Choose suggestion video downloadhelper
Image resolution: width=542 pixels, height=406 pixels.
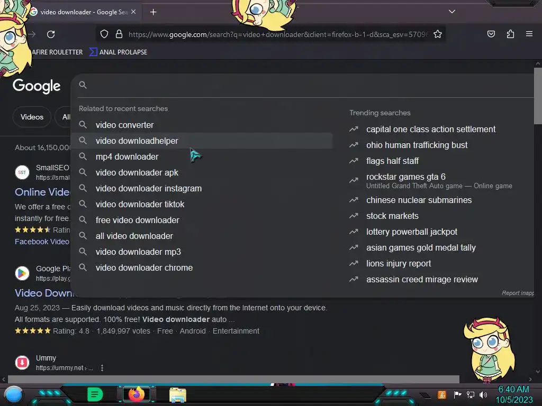202,141
